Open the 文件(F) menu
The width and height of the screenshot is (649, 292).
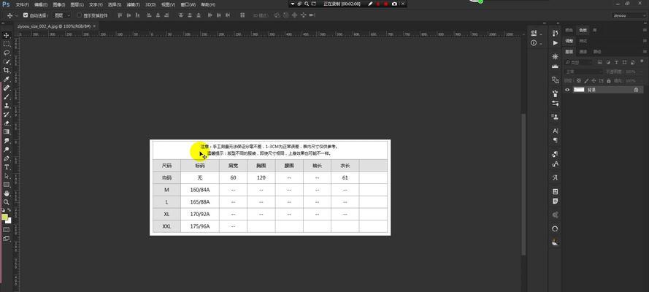[x=23, y=4]
